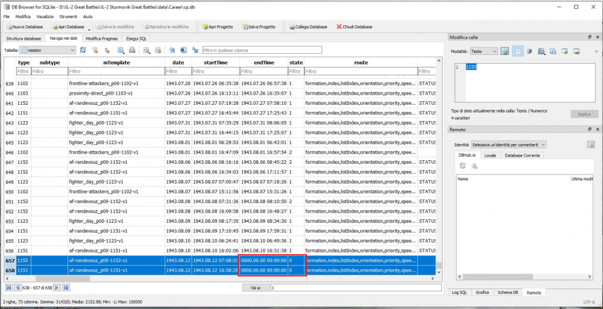Click the print table icon
603x309 pixels.
pyautogui.click(x=132, y=50)
